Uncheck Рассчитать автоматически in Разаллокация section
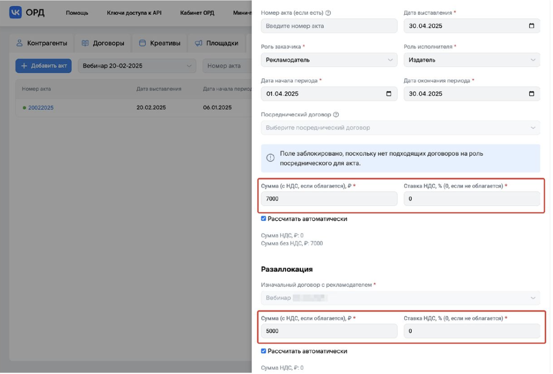The height and width of the screenshot is (374, 553). coord(264,351)
